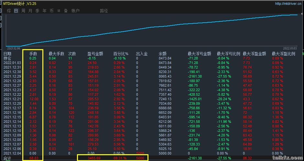
Task: Click the 余额 balance column header
Action: pos(162,54)
